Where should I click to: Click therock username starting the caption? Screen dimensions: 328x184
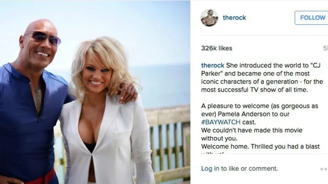pyautogui.click(x=213, y=65)
